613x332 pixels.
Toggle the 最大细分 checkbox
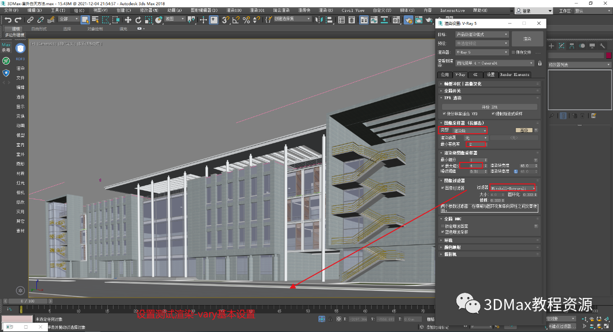(443, 165)
